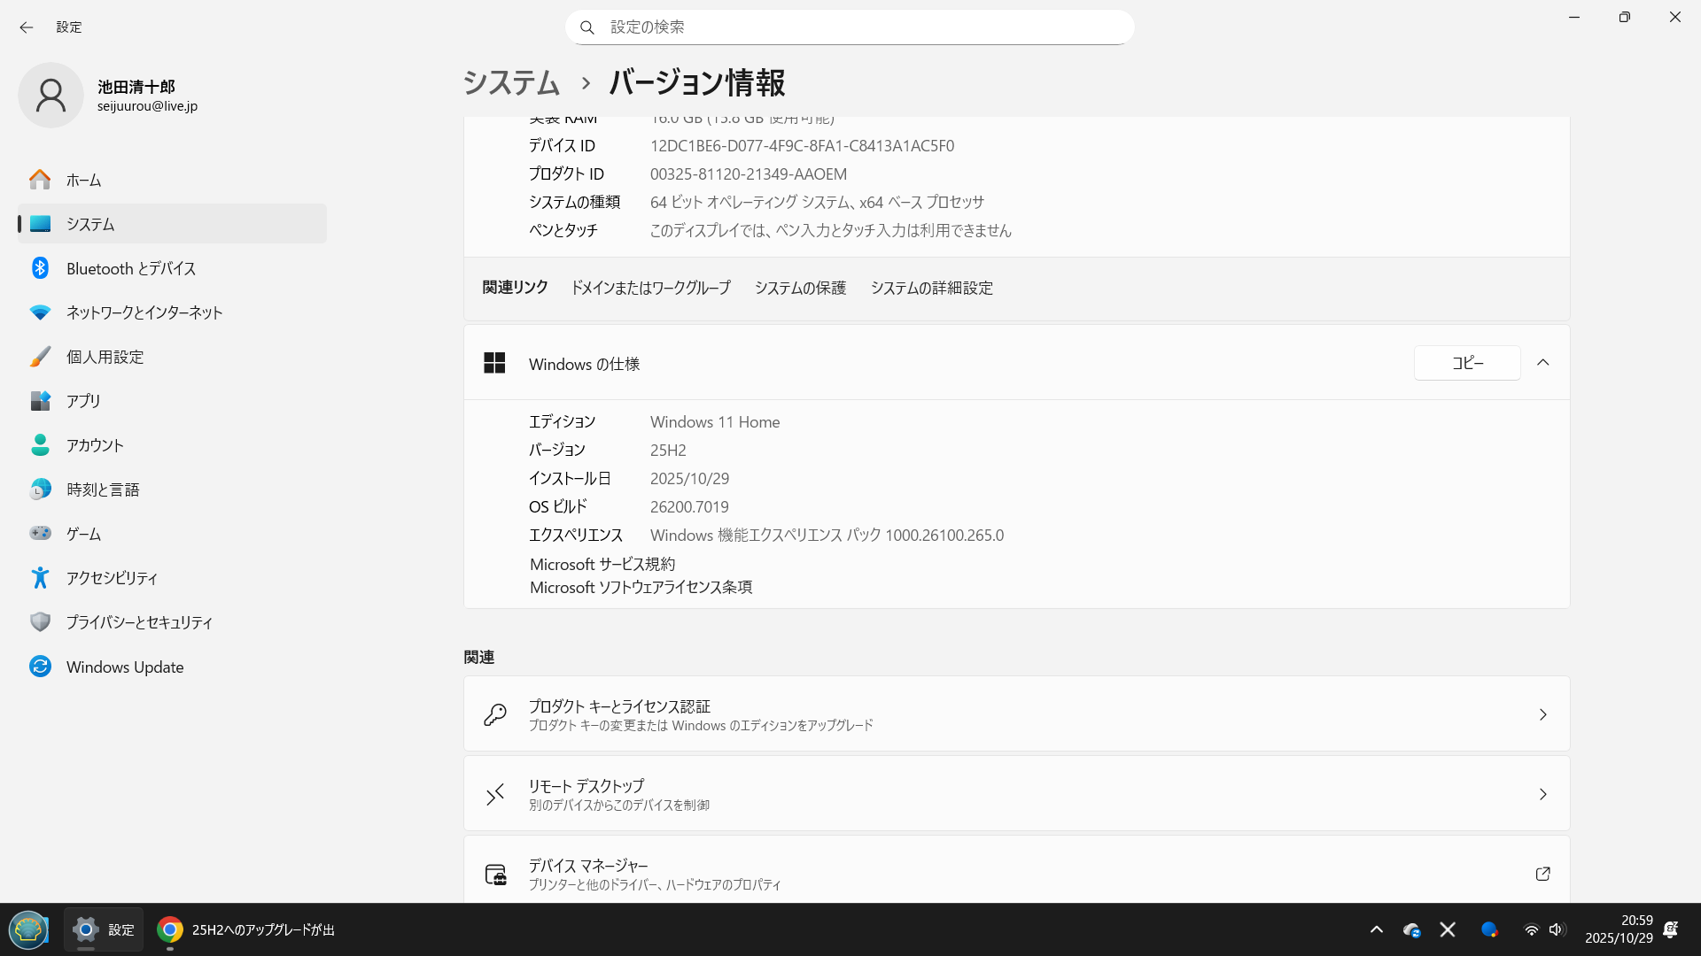Screen dimensions: 1701x956
Task: Open プロダクト キーとライセンス認証 row
Action: pos(1016,714)
